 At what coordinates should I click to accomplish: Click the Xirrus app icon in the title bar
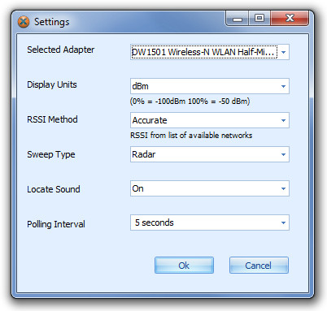[x=24, y=22]
